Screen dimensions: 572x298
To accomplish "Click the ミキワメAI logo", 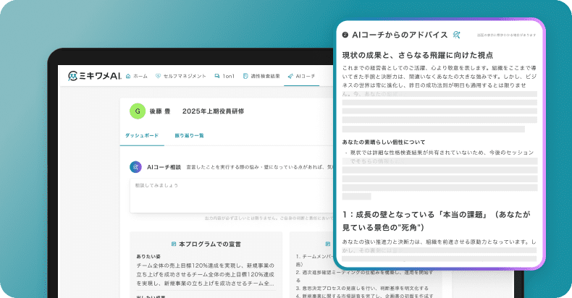I will point(94,76).
